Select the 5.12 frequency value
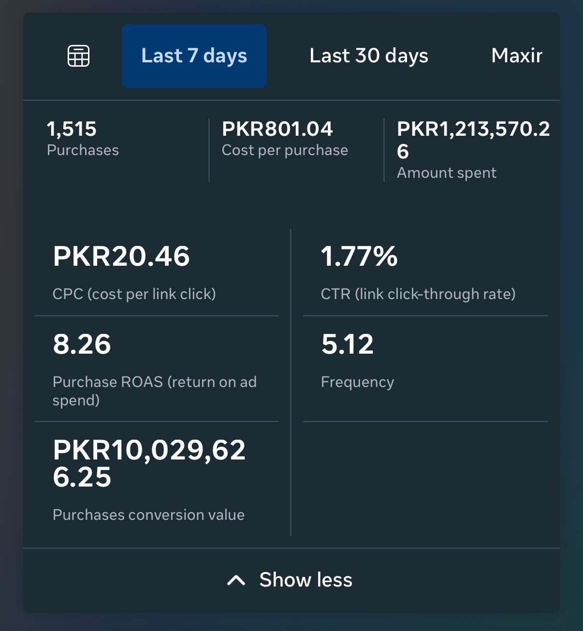 [x=347, y=344]
